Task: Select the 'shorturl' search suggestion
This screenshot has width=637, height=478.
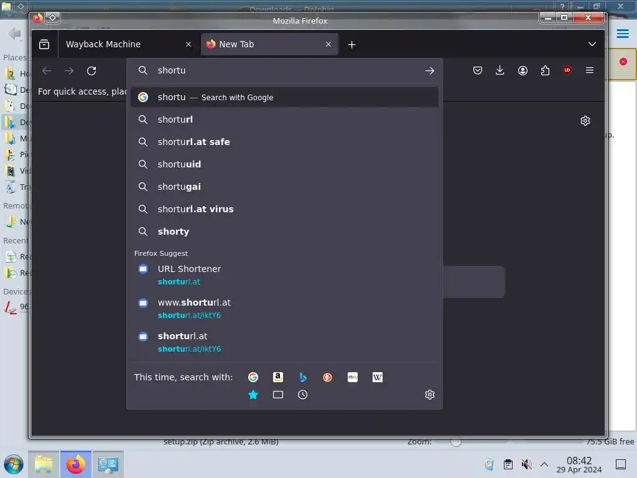Action: (284, 119)
